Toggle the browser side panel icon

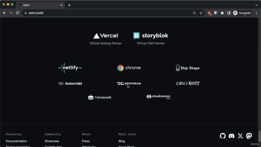[229, 13]
